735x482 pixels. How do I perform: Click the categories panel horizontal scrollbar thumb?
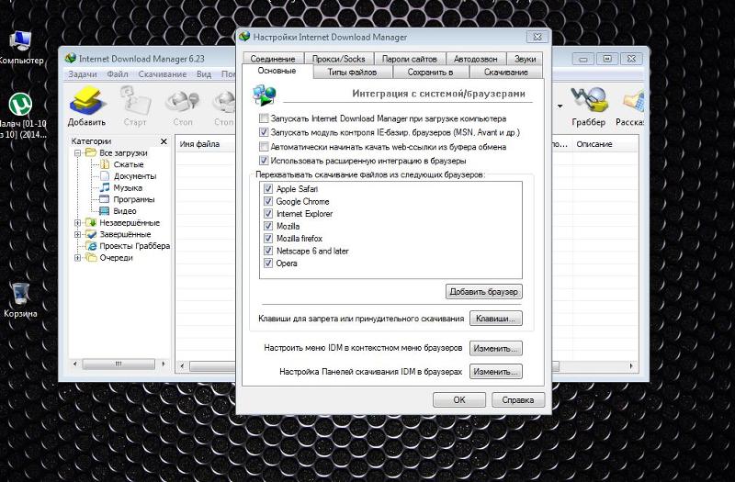click(119, 364)
